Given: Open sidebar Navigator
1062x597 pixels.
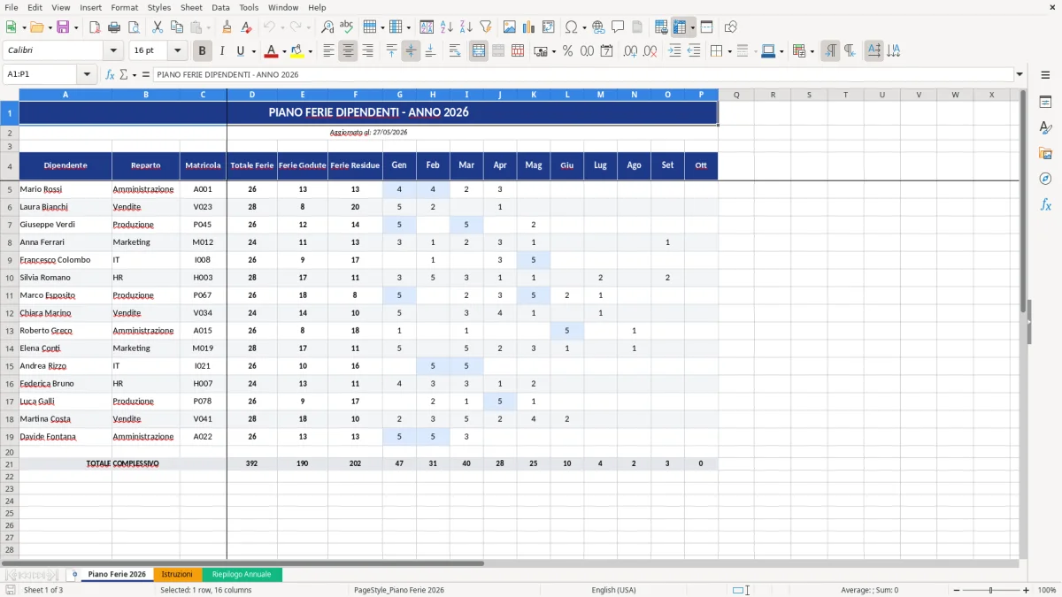Looking at the screenshot, I should (1045, 180).
